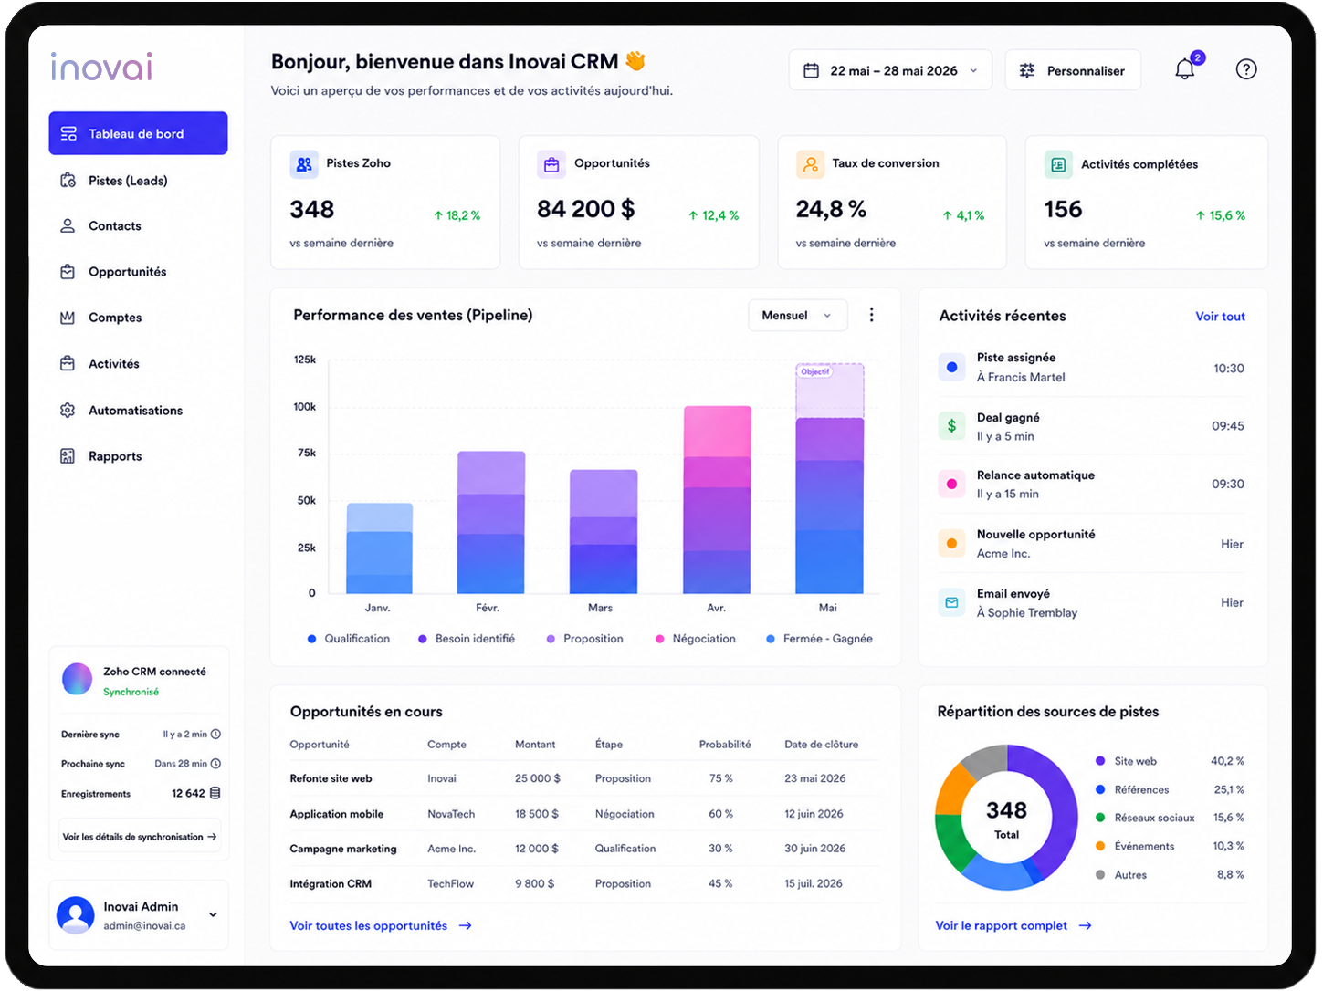This screenshot has width=1323, height=991.
Task: Click the inovai logo
Action: [102, 67]
